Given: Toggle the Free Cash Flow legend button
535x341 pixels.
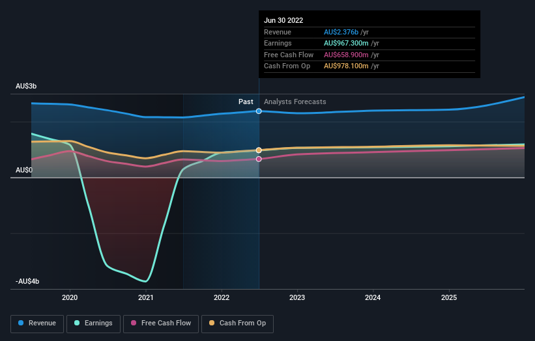Looking at the screenshot, I should click(x=161, y=323).
